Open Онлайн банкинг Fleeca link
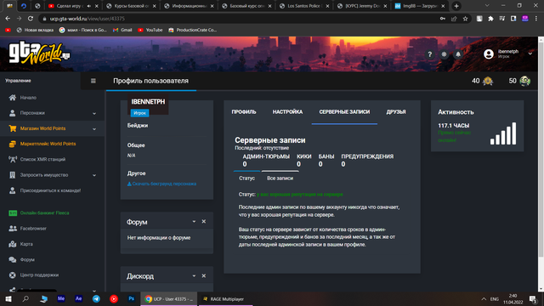This screenshot has width=544, height=306. pyautogui.click(x=44, y=213)
